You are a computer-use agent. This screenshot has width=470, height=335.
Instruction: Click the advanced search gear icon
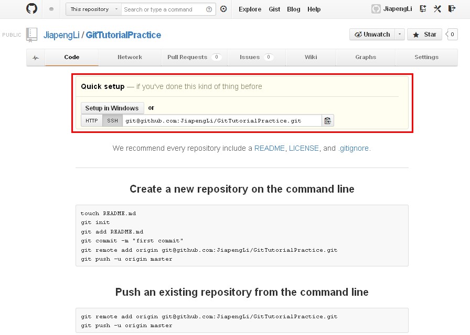tap(223, 9)
